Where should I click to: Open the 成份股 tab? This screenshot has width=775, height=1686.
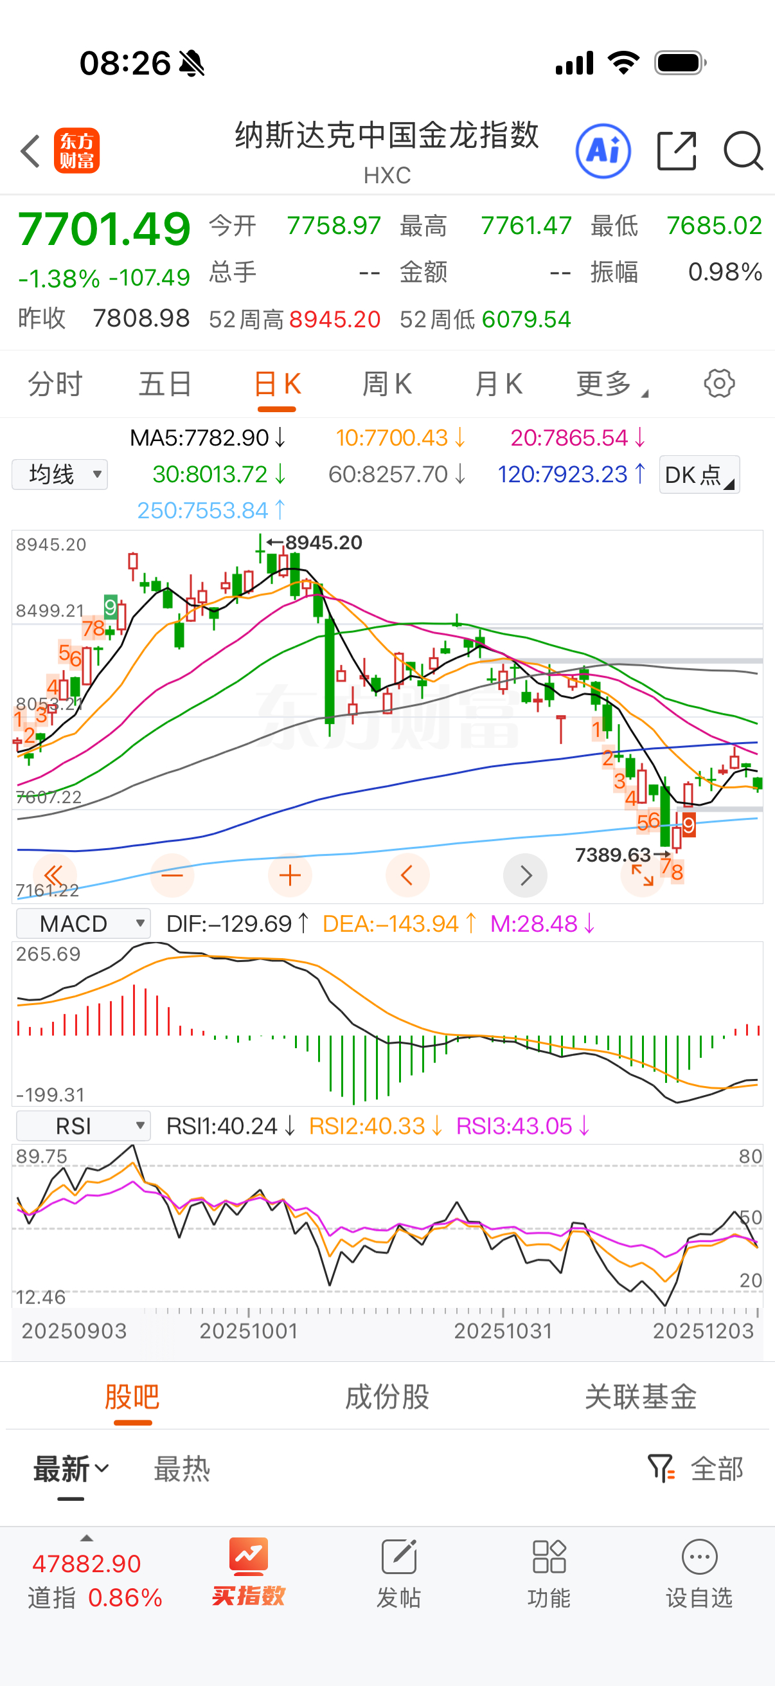[x=387, y=1397]
